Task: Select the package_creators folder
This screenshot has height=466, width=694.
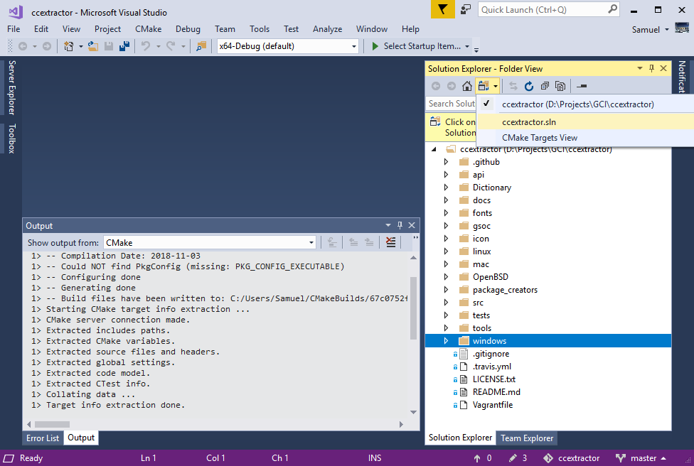Action: point(505,290)
